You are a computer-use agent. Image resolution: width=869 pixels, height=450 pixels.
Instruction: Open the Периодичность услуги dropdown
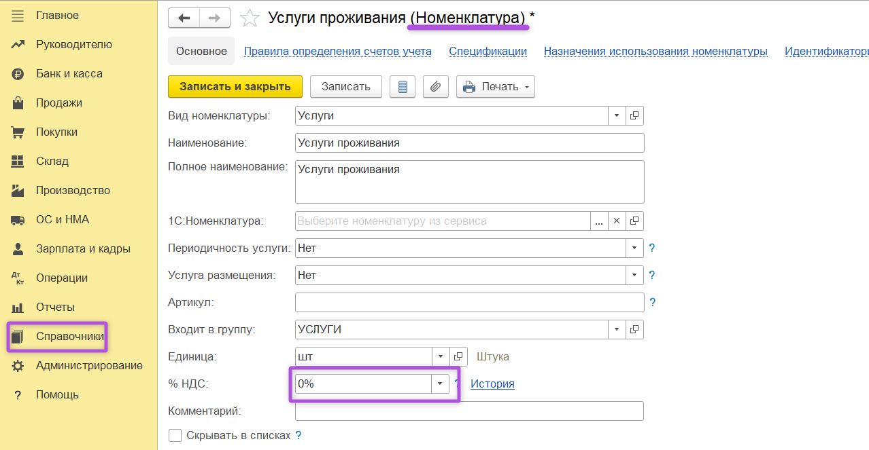tap(634, 248)
